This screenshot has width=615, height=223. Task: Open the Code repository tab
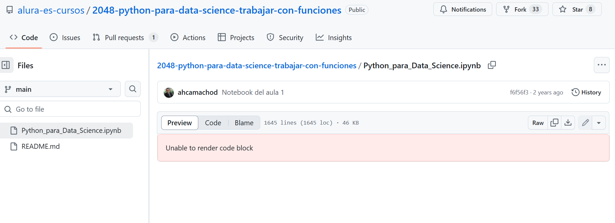coord(24,37)
